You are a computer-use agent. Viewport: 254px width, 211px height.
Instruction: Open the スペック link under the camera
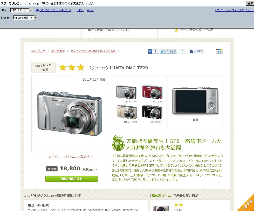(x=54, y=157)
